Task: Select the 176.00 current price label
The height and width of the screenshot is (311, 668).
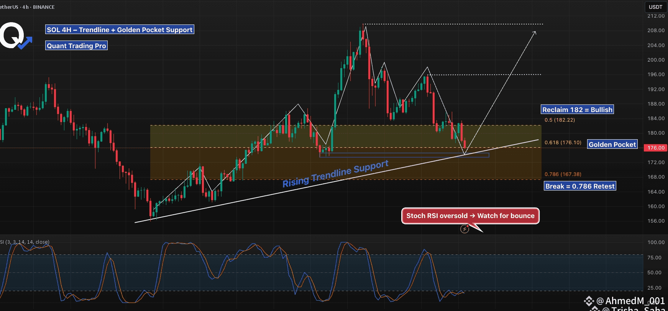Action: point(656,148)
